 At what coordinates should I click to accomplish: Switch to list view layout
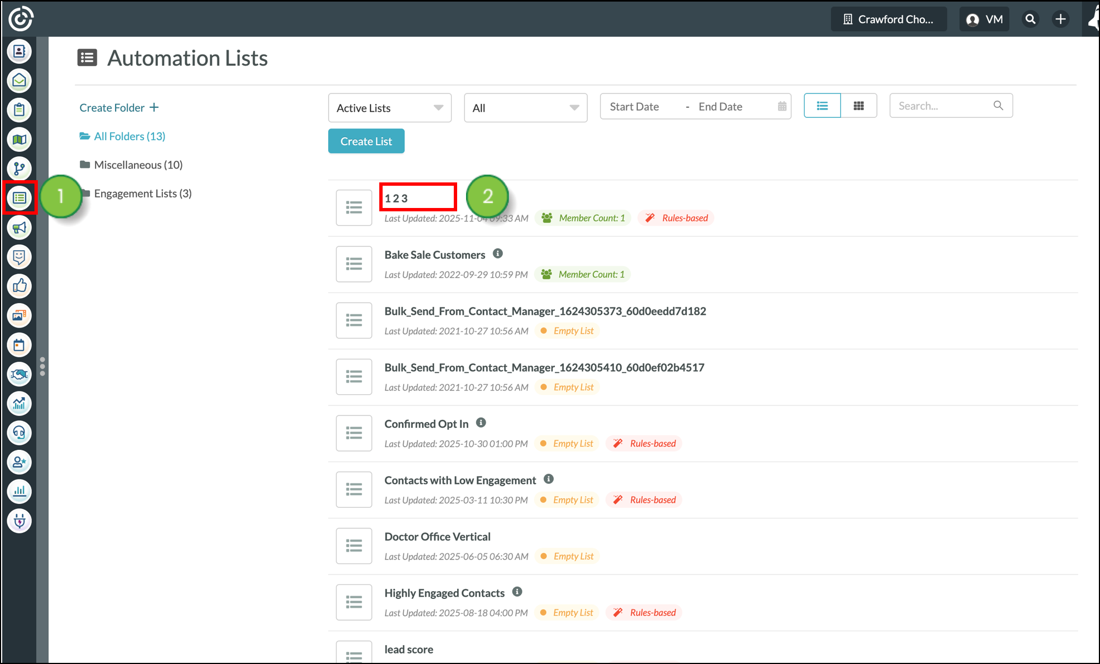pyautogui.click(x=822, y=106)
